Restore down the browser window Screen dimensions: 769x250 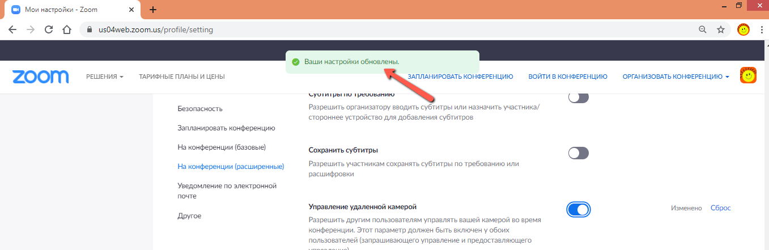[739, 5]
